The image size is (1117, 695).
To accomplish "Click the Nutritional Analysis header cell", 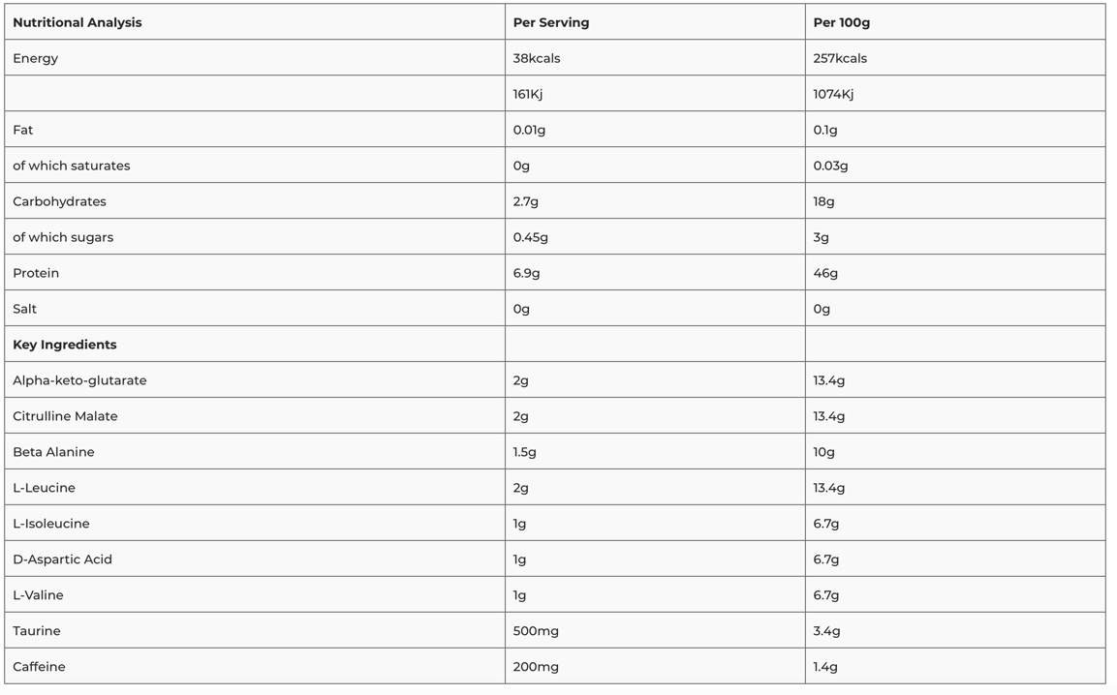I will (x=78, y=22).
